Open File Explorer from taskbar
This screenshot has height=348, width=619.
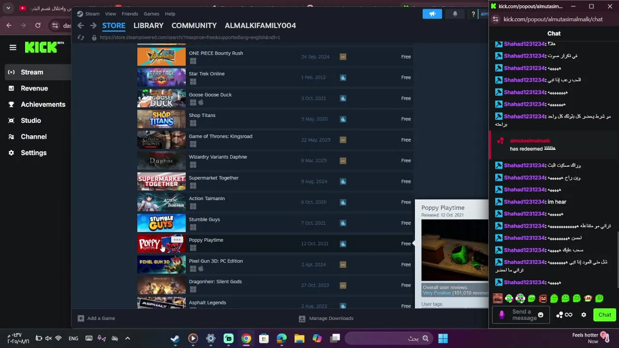299,338
